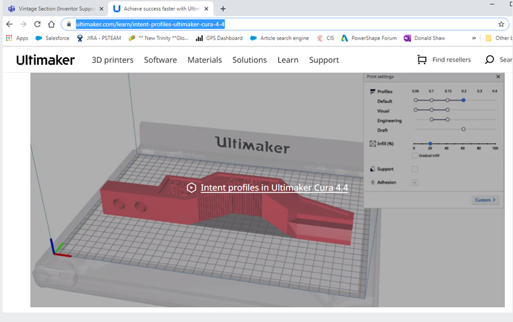Click the Adhesion icon in Print settings
Image resolution: width=513 pixels, height=322 pixels.
pyautogui.click(x=373, y=182)
